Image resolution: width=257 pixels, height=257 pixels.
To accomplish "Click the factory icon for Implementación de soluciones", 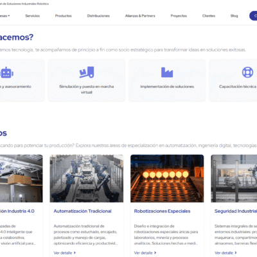I will (167, 72).
